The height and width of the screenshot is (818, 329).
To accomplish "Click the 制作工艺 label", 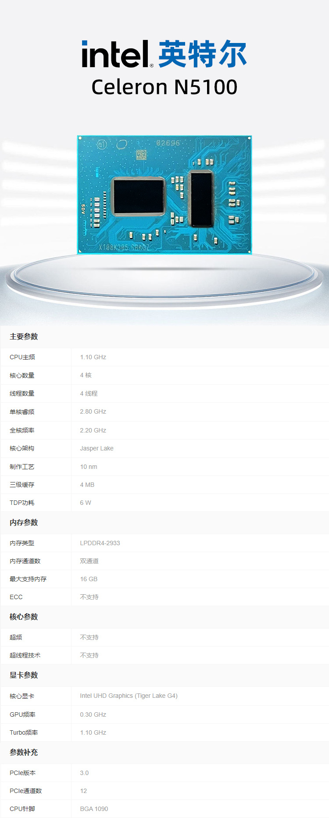I will 22,467.
